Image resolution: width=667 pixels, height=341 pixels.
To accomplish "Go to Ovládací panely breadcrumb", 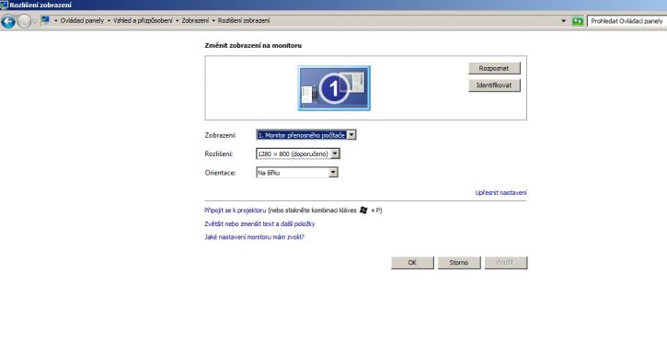I will point(82,20).
